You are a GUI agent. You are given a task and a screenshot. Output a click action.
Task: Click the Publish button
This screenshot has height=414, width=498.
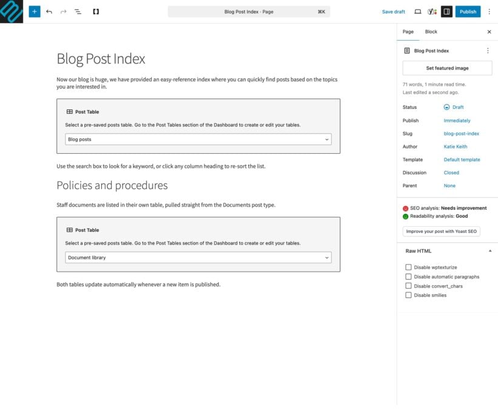point(468,12)
